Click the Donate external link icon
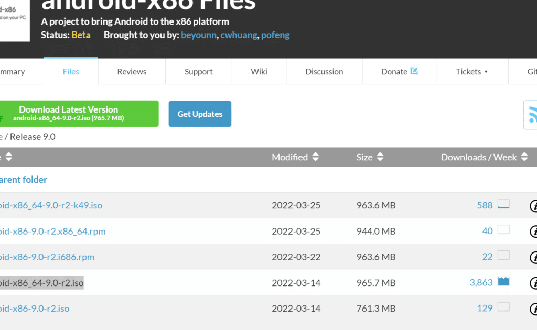 [x=414, y=71]
